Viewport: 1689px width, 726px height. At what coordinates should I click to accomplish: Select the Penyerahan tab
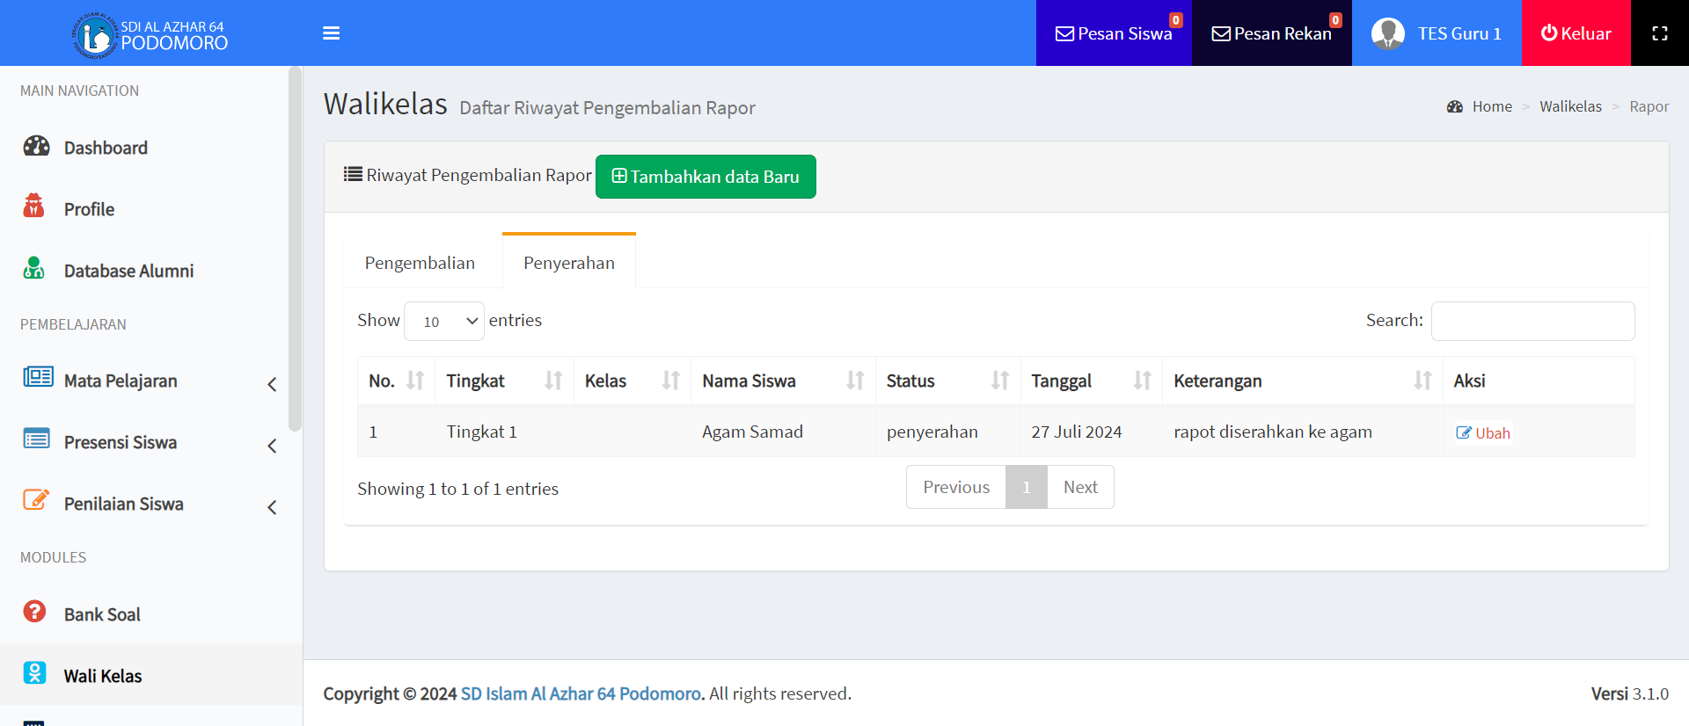569,263
